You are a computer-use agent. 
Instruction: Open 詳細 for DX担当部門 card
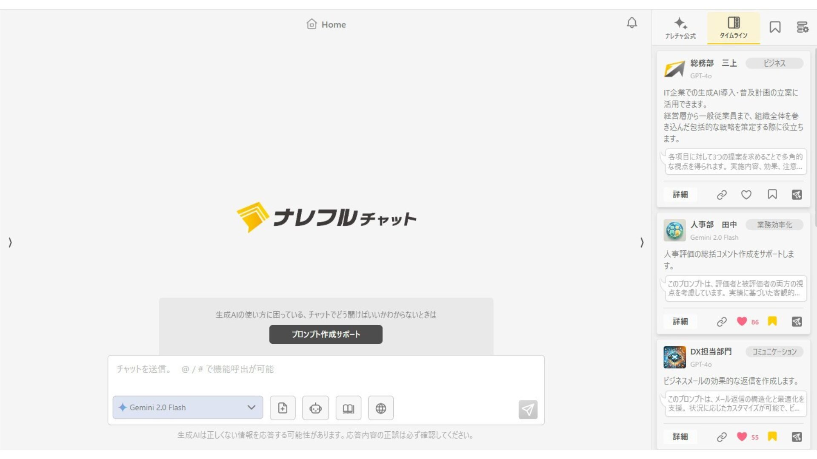point(680,436)
